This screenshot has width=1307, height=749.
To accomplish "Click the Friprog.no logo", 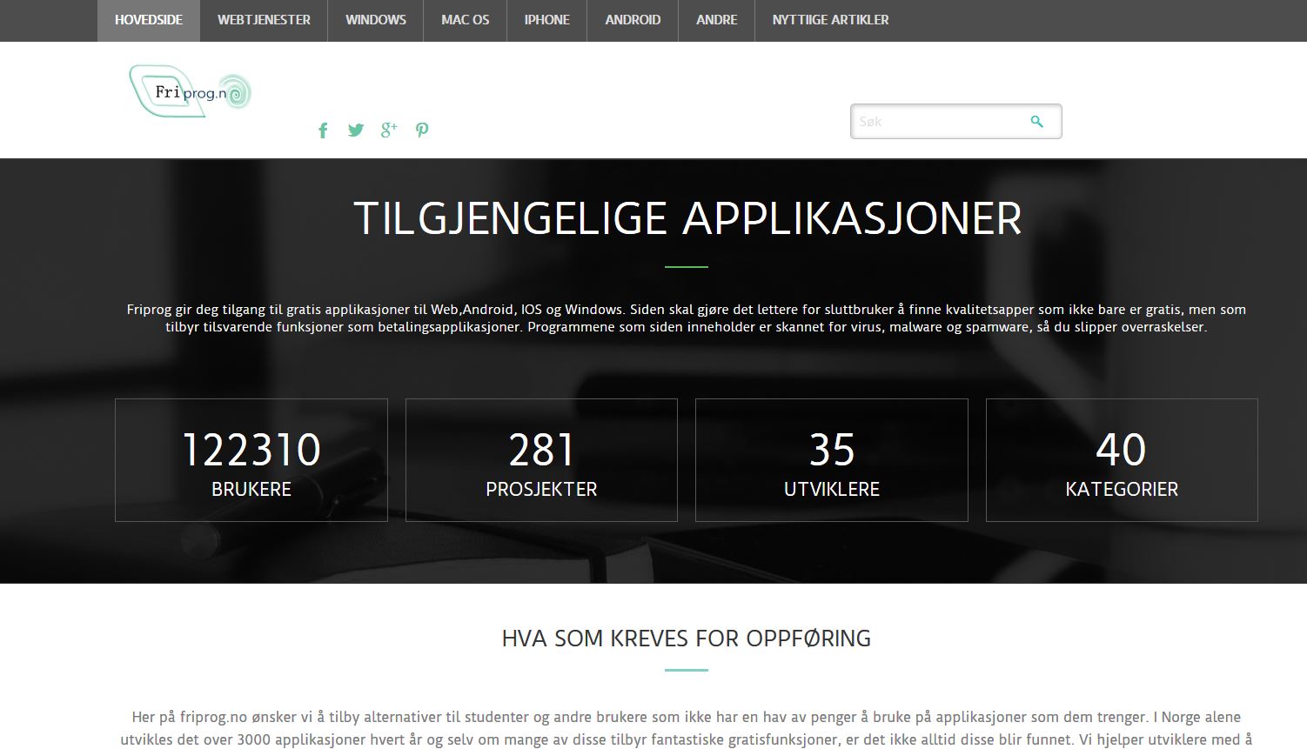I will tap(191, 91).
